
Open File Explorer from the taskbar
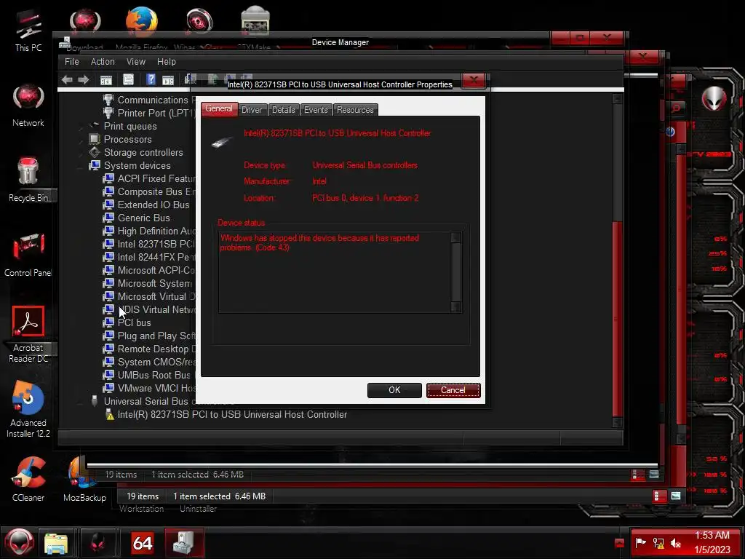pyautogui.click(x=56, y=542)
